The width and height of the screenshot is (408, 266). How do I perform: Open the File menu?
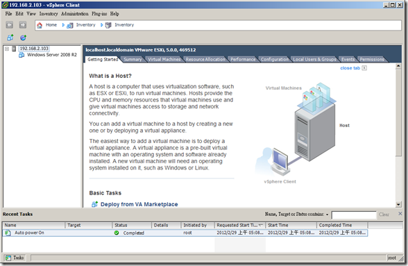[x=8, y=14]
